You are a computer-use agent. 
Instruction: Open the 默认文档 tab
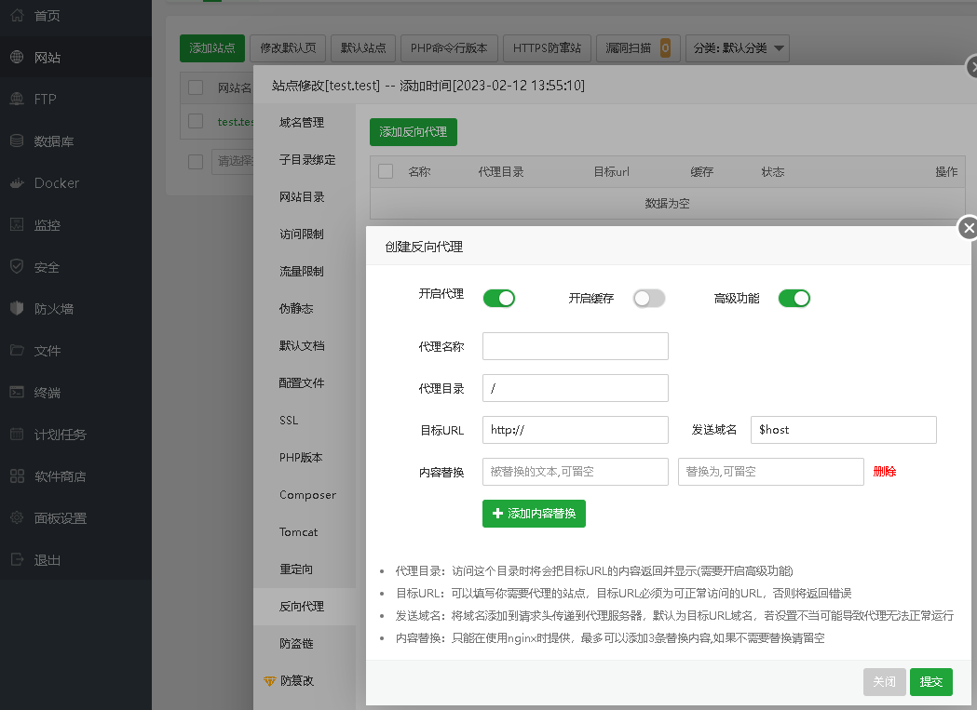coord(302,345)
